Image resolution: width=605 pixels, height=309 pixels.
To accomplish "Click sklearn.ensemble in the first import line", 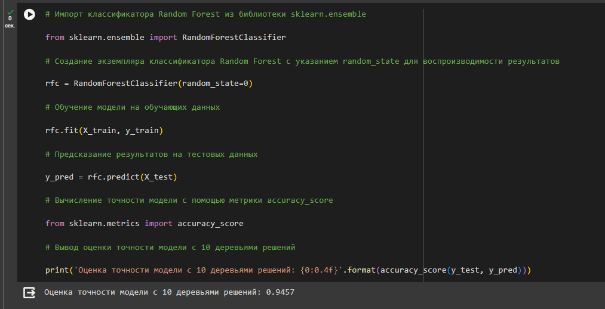I will click(x=106, y=38).
